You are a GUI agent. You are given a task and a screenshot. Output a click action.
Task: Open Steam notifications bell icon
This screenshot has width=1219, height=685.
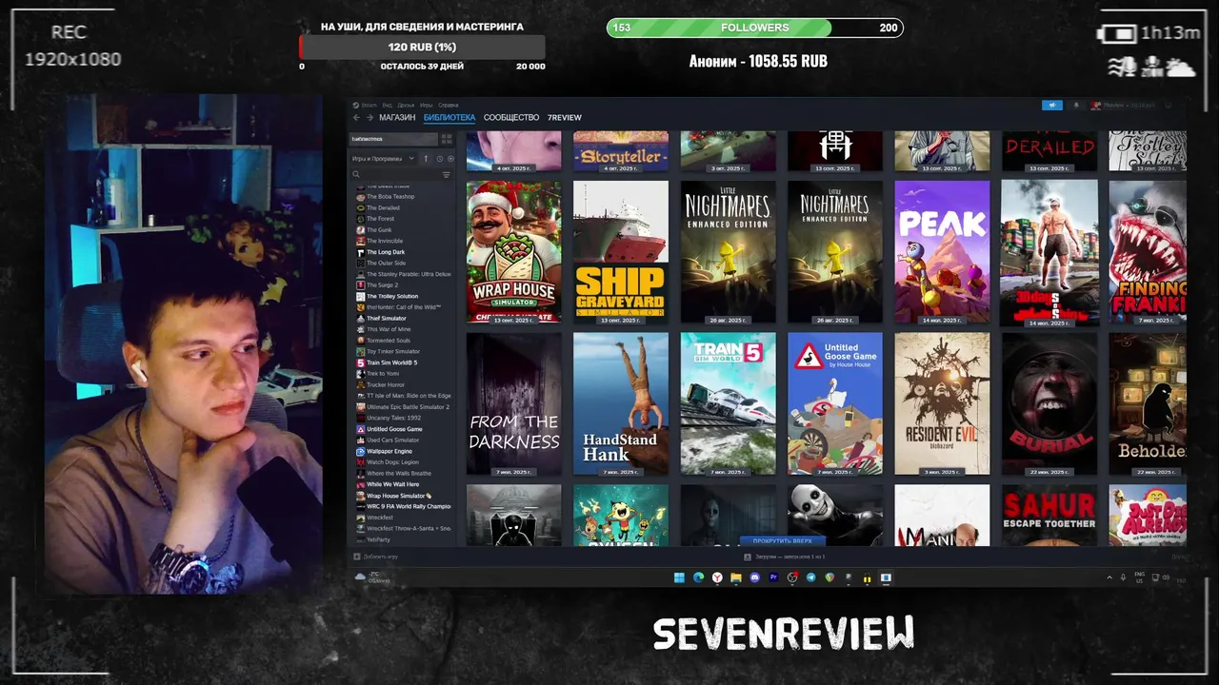1077,105
